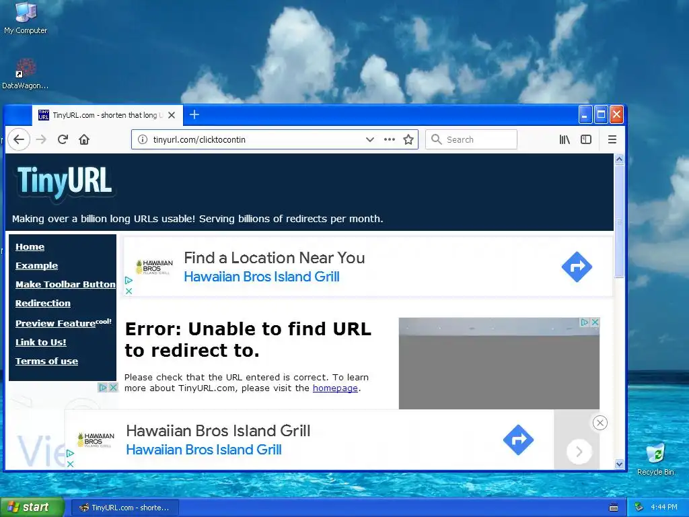Go back using the browser back arrow
The height and width of the screenshot is (517, 689).
tap(18, 139)
